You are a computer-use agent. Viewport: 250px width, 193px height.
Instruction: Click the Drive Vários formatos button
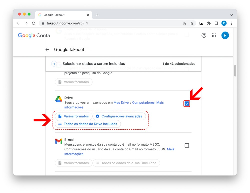(74, 116)
